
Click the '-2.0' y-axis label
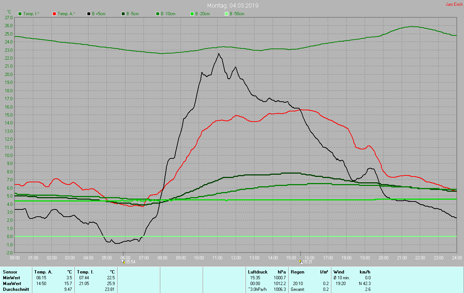coord(9,252)
